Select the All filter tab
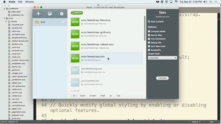The image size is (221, 124). pyautogui.click(x=74, y=96)
